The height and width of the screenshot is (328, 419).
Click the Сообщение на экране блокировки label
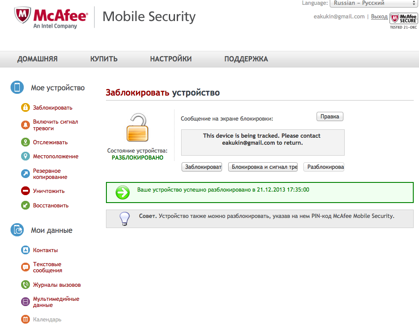pos(227,118)
